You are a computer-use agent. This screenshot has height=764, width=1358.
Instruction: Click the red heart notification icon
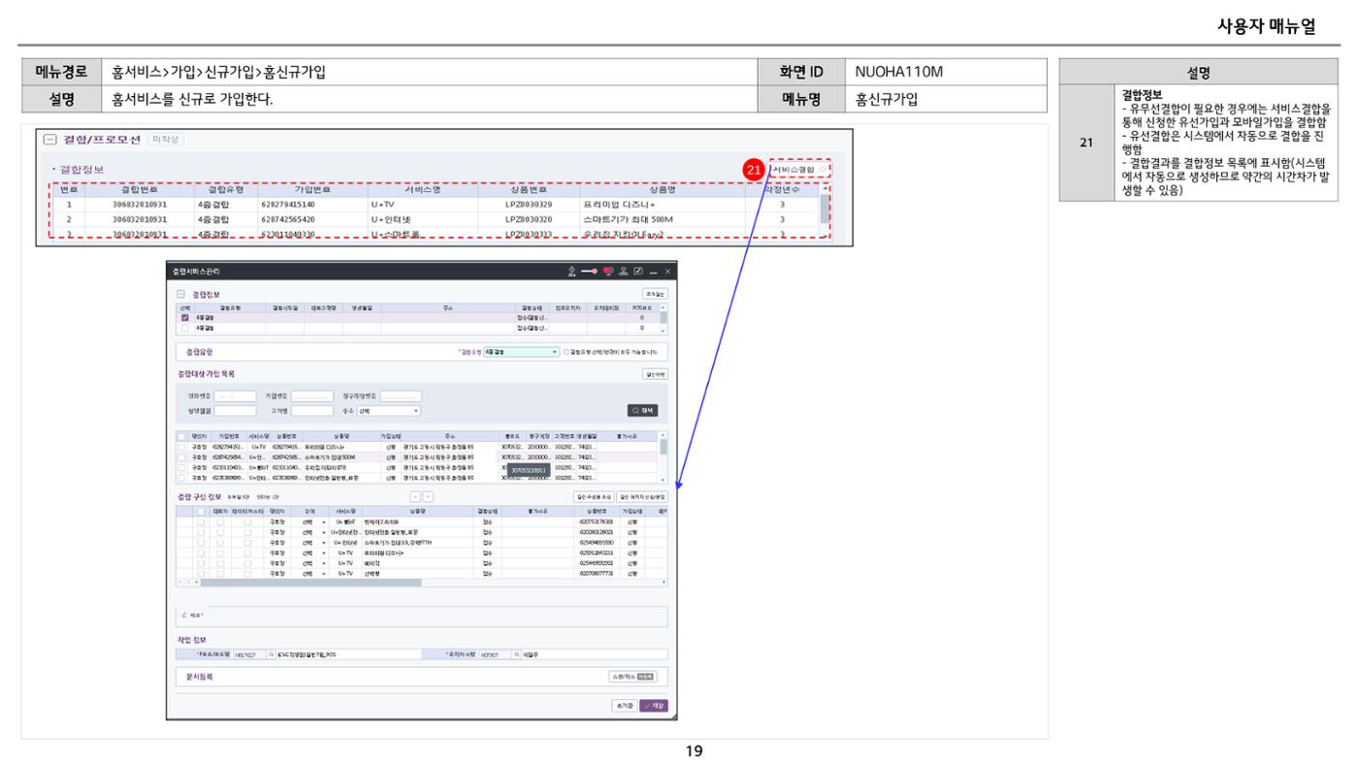pyautogui.click(x=608, y=271)
